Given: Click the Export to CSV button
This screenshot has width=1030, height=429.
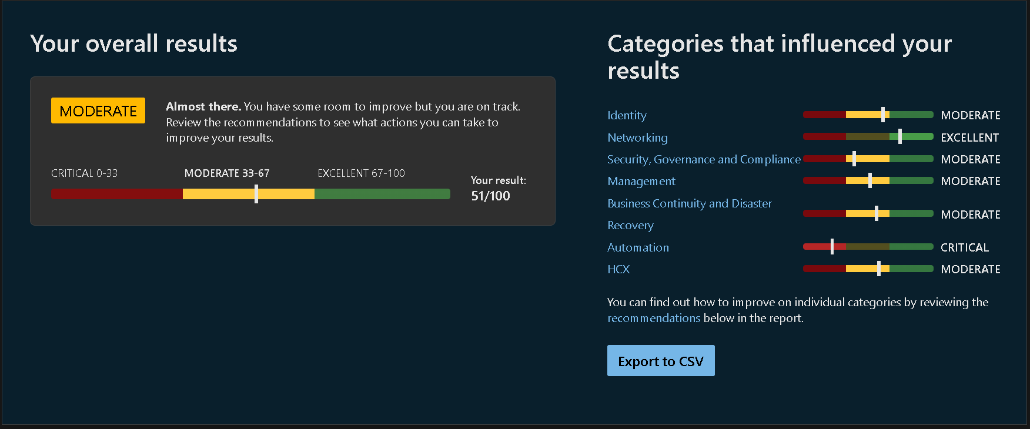Looking at the screenshot, I should click(x=661, y=360).
